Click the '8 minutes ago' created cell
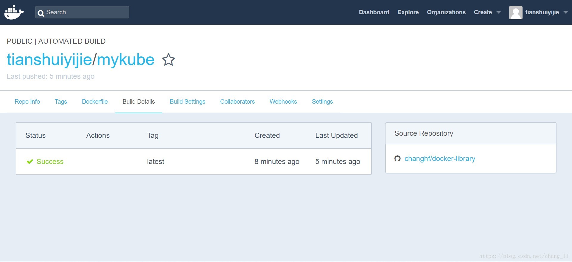 click(277, 162)
